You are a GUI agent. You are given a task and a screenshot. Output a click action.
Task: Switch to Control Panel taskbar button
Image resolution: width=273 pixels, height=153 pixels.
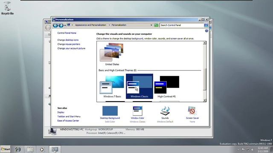(55, 149)
